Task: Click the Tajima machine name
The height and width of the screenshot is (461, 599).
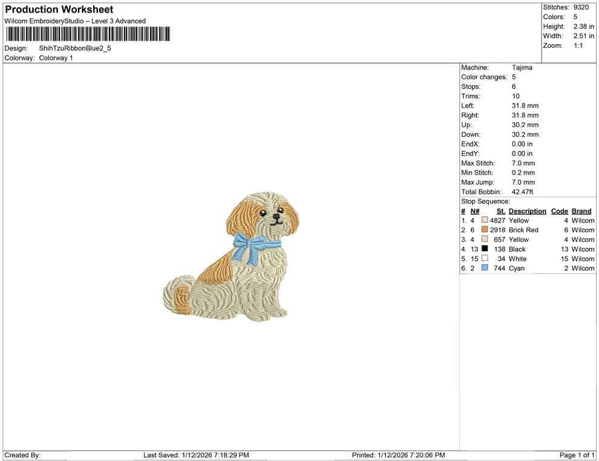Action: (522, 67)
